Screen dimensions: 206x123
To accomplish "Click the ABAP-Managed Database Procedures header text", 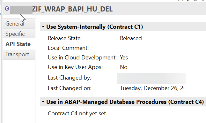I will pos(125,102).
